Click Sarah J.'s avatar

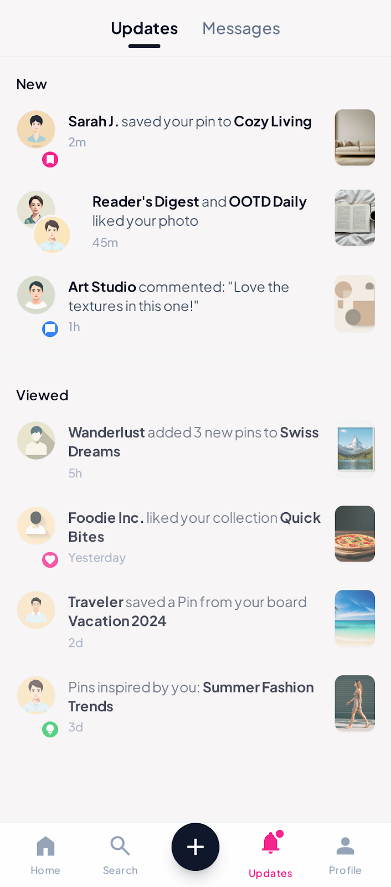(x=36, y=129)
